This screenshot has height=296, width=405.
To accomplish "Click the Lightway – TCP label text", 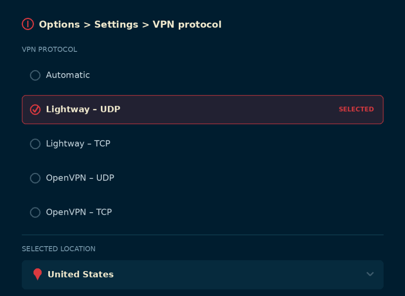I will coord(78,144).
